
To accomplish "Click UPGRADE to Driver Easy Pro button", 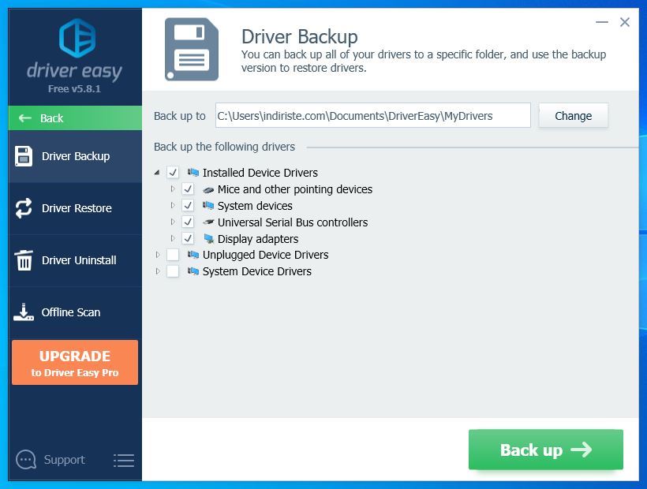I will tap(75, 363).
